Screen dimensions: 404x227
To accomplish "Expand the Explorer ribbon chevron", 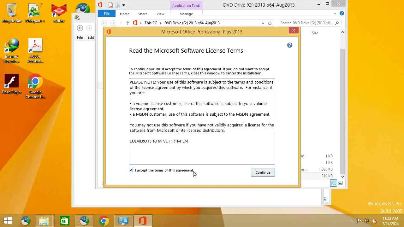I will click(335, 14).
